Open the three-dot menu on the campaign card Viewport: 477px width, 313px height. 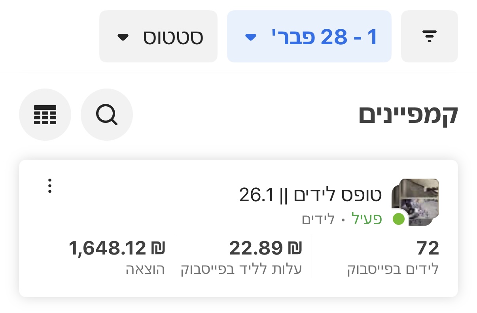click(49, 185)
